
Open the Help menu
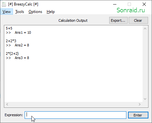(x=51, y=12)
